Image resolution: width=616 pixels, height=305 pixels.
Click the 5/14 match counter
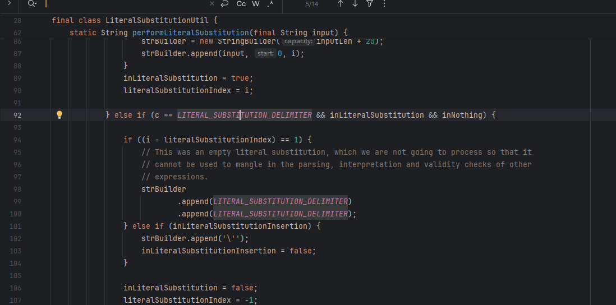pyautogui.click(x=311, y=4)
